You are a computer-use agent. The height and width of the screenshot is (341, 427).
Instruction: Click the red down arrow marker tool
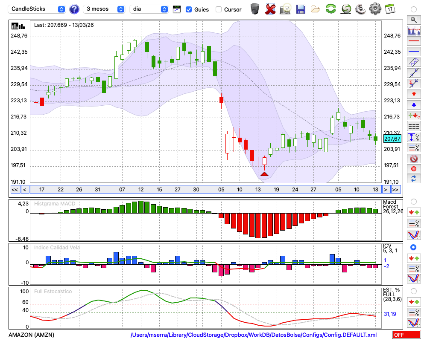pos(413,94)
